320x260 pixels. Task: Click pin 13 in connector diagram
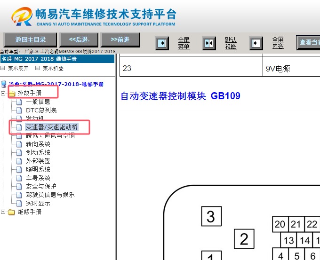(288, 240)
